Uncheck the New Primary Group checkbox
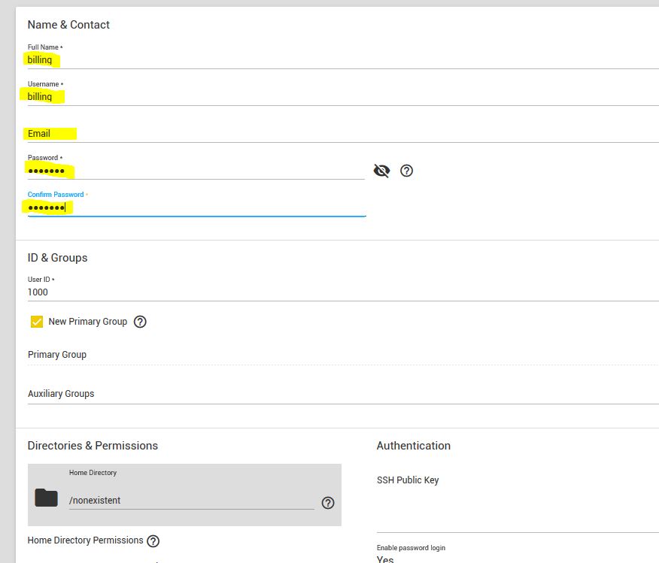The height and width of the screenshot is (563, 659). (37, 322)
